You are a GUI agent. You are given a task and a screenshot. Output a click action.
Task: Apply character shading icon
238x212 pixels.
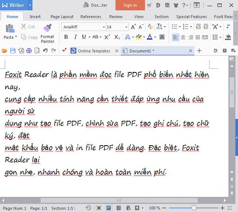coord(162,37)
